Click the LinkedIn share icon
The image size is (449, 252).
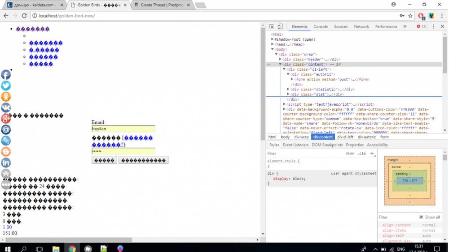6,162
